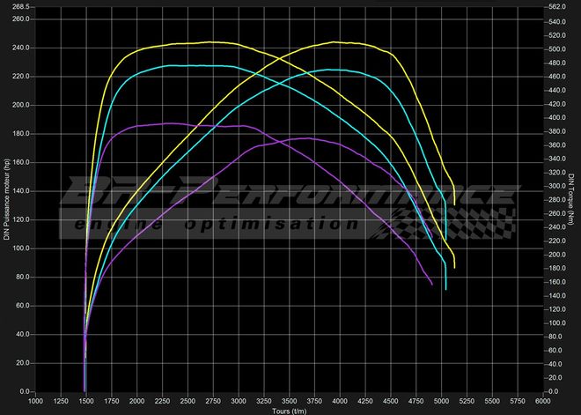Click the 100.0 label on the hp axis
This screenshot has width=581, height=415.
[x=19, y=248]
